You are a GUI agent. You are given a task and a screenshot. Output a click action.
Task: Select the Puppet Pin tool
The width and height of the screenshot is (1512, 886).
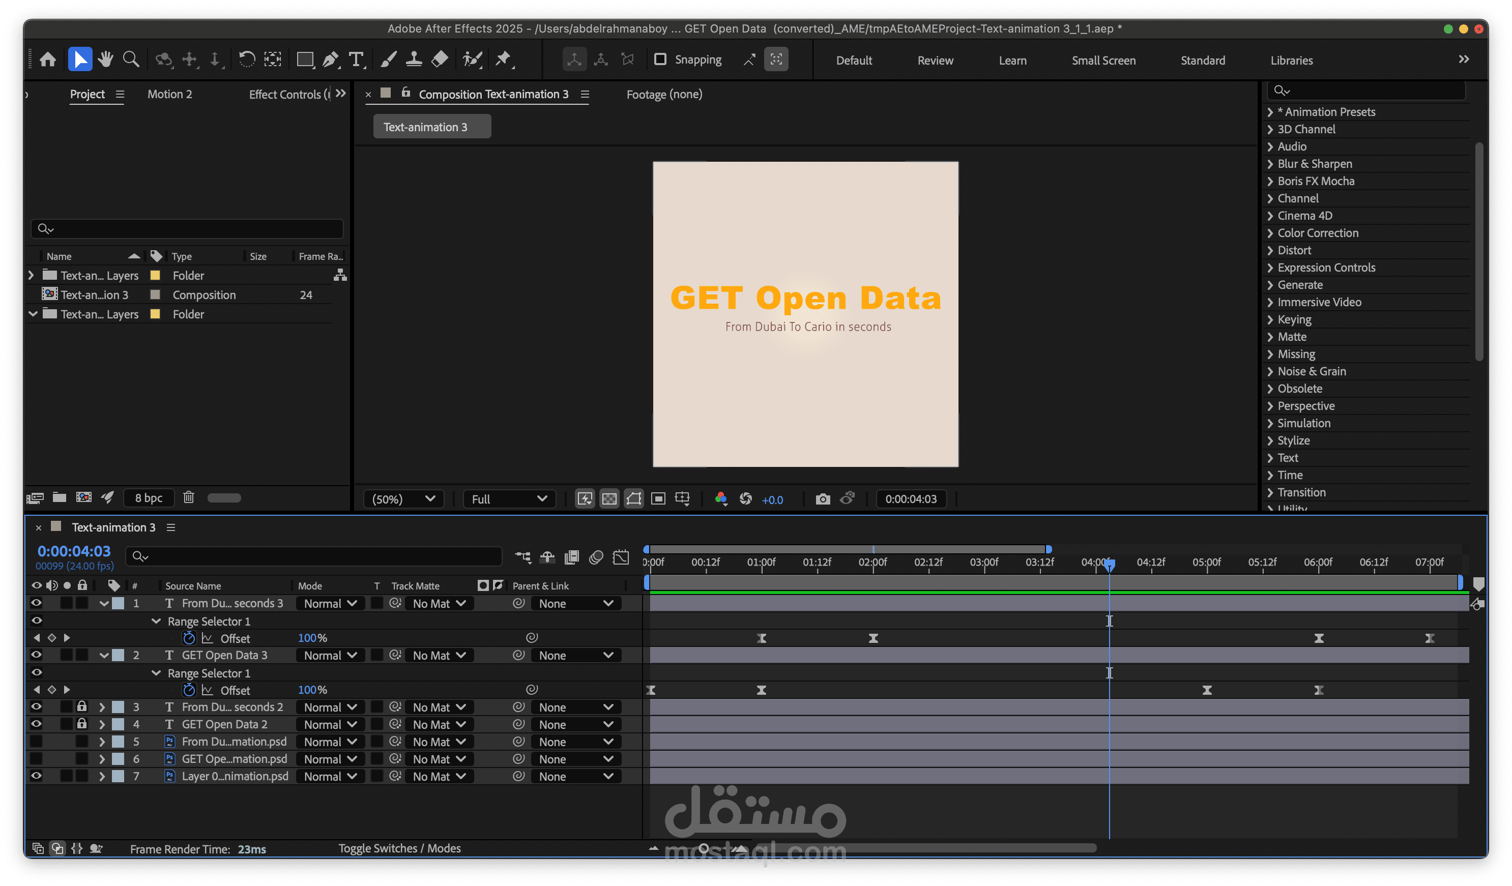(x=503, y=60)
